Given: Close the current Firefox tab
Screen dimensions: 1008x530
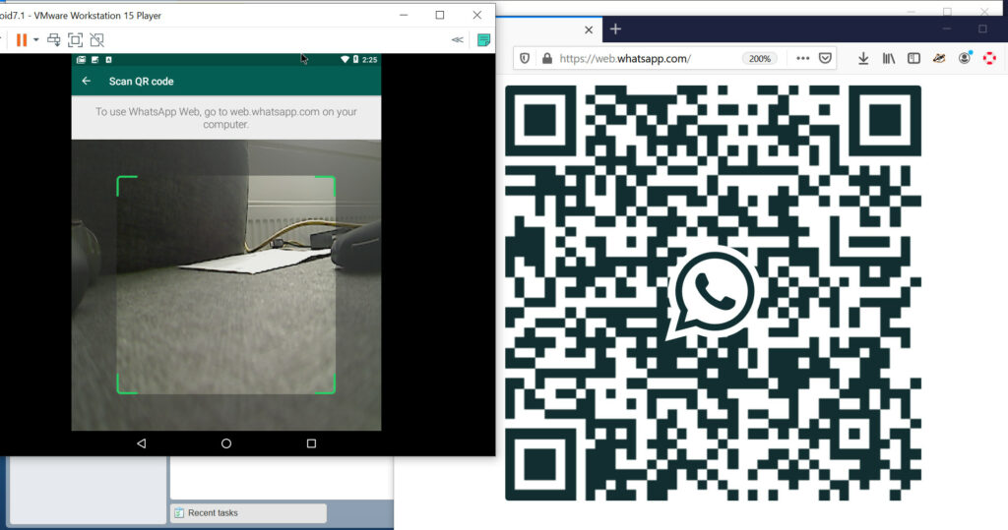Looking at the screenshot, I should (589, 29).
